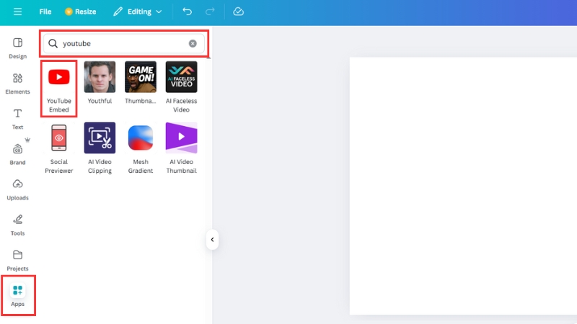Check the cloud save status icon
Screen dimensions: 577x324
pyautogui.click(x=239, y=12)
